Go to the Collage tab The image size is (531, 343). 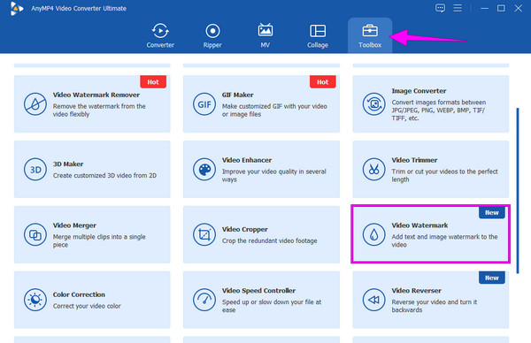(x=318, y=35)
